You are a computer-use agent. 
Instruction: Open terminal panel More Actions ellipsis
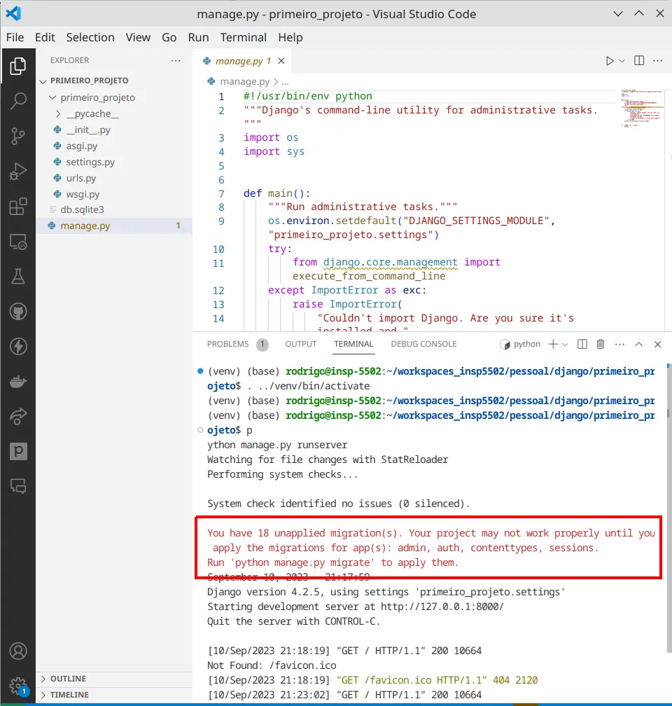[x=619, y=344]
